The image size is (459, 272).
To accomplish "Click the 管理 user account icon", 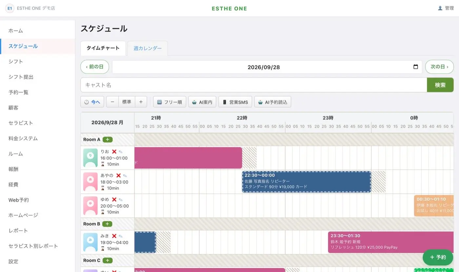I will click(x=440, y=8).
